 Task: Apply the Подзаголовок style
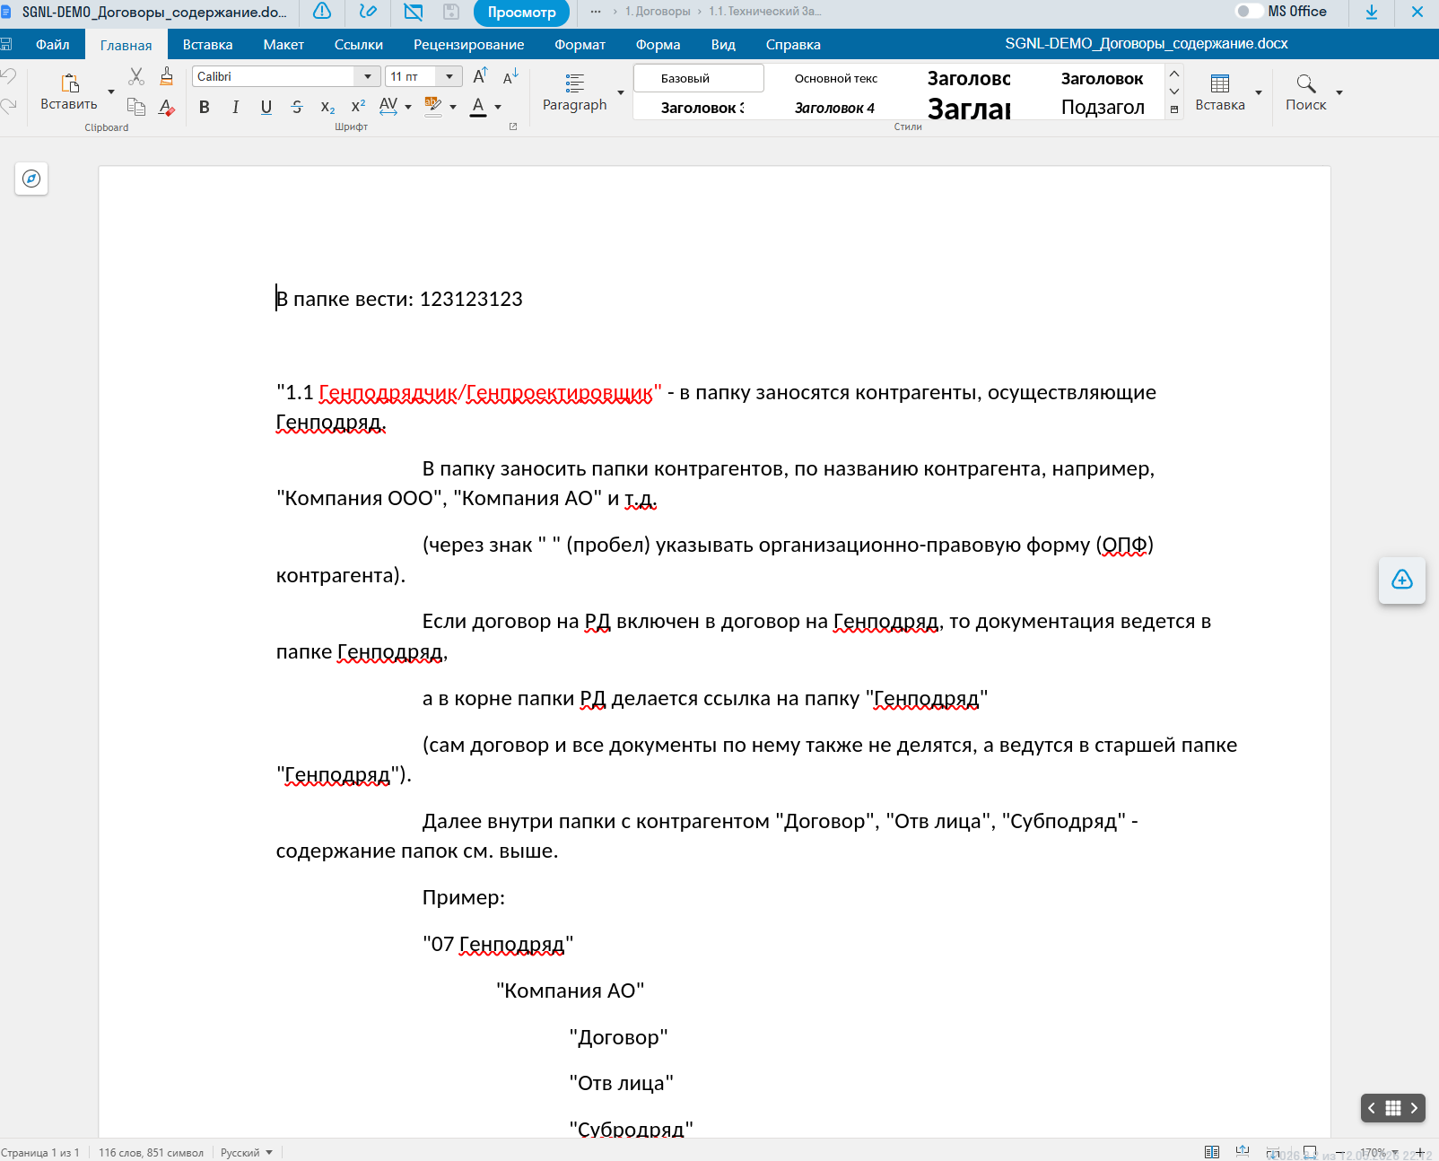[1103, 108]
